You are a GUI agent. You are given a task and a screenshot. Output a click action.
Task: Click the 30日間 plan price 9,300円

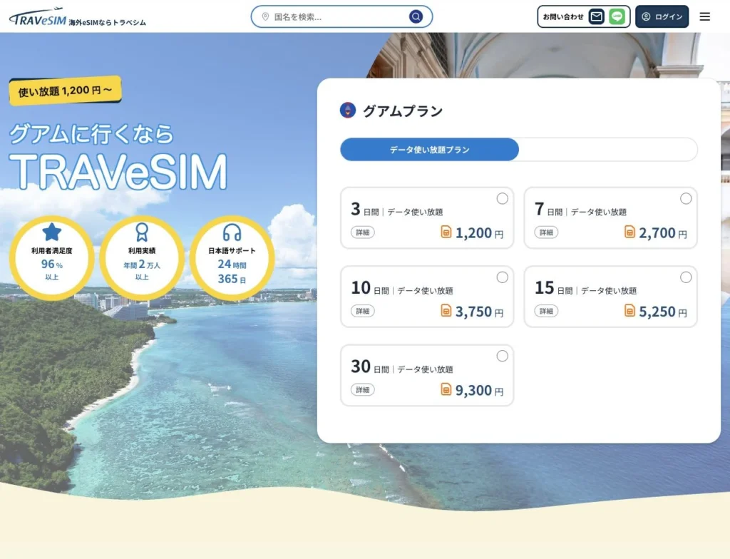point(480,390)
